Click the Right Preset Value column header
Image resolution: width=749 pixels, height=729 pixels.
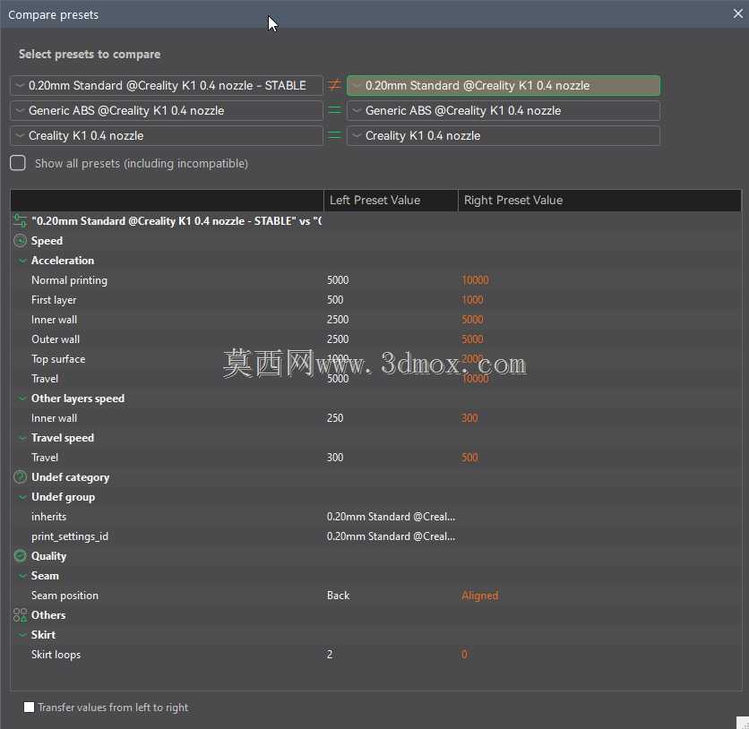tap(599, 200)
